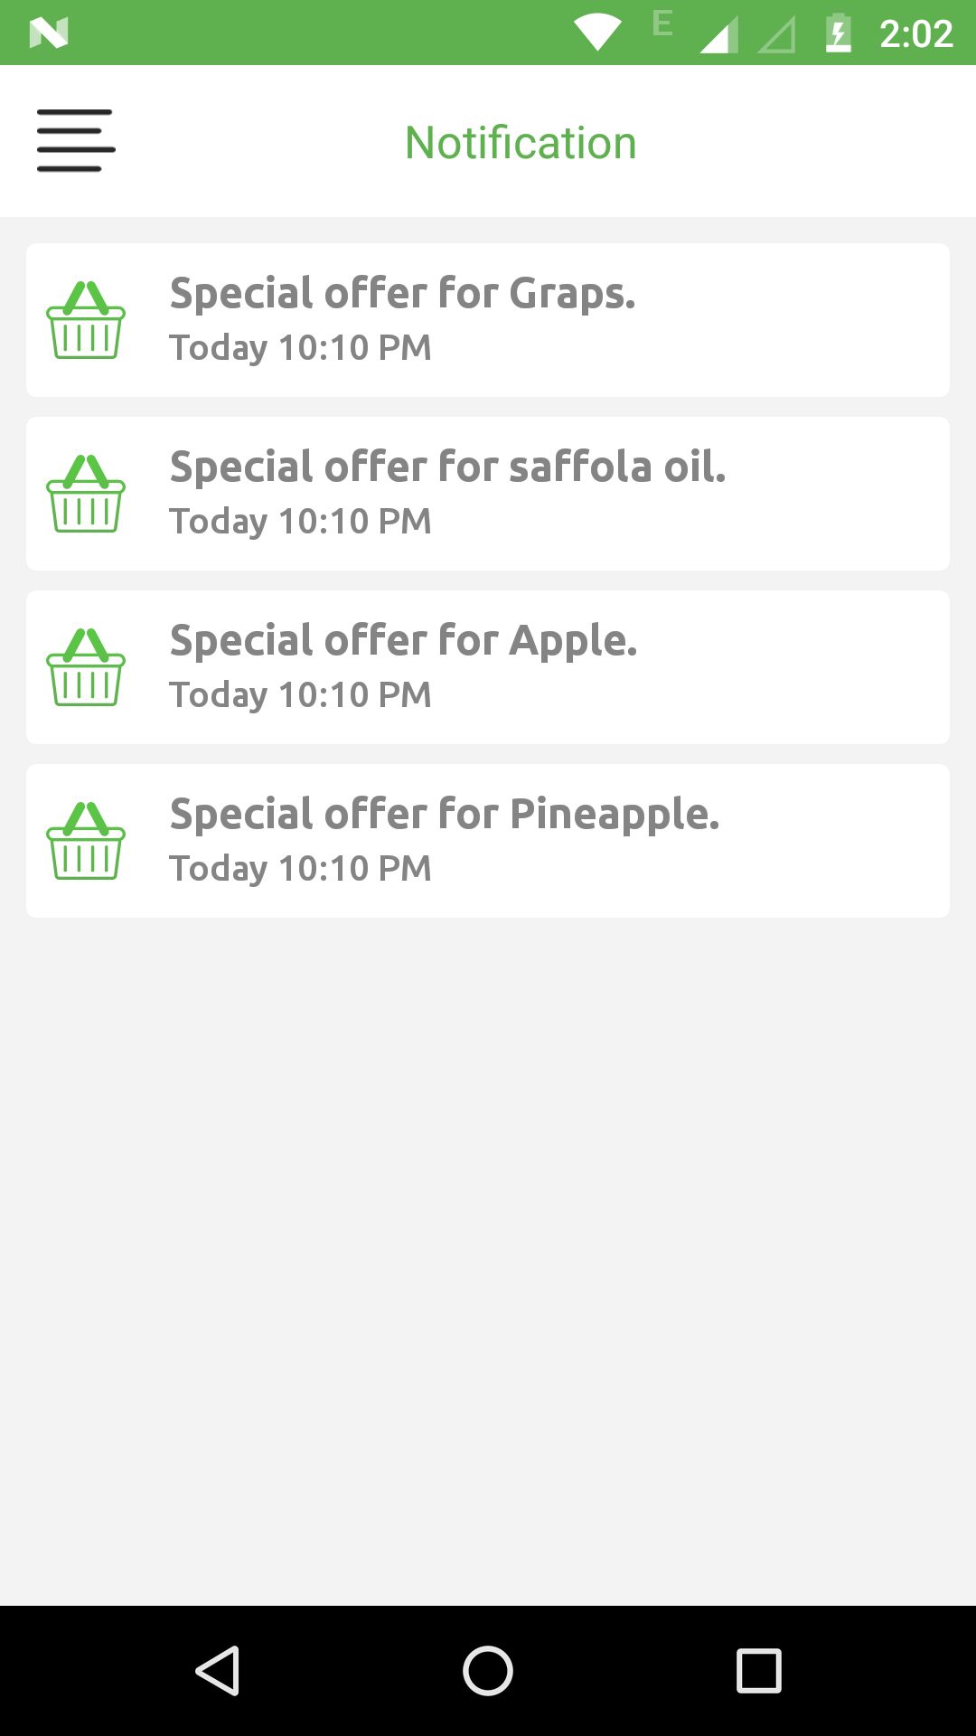Open "Special offer for Pineapple." notification
Viewport: 976px width, 1736px height.
444,815
